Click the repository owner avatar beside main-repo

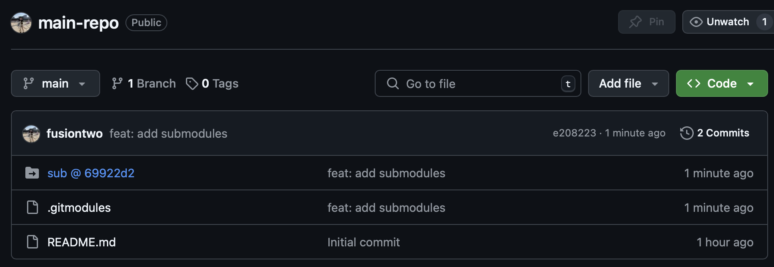click(x=21, y=23)
